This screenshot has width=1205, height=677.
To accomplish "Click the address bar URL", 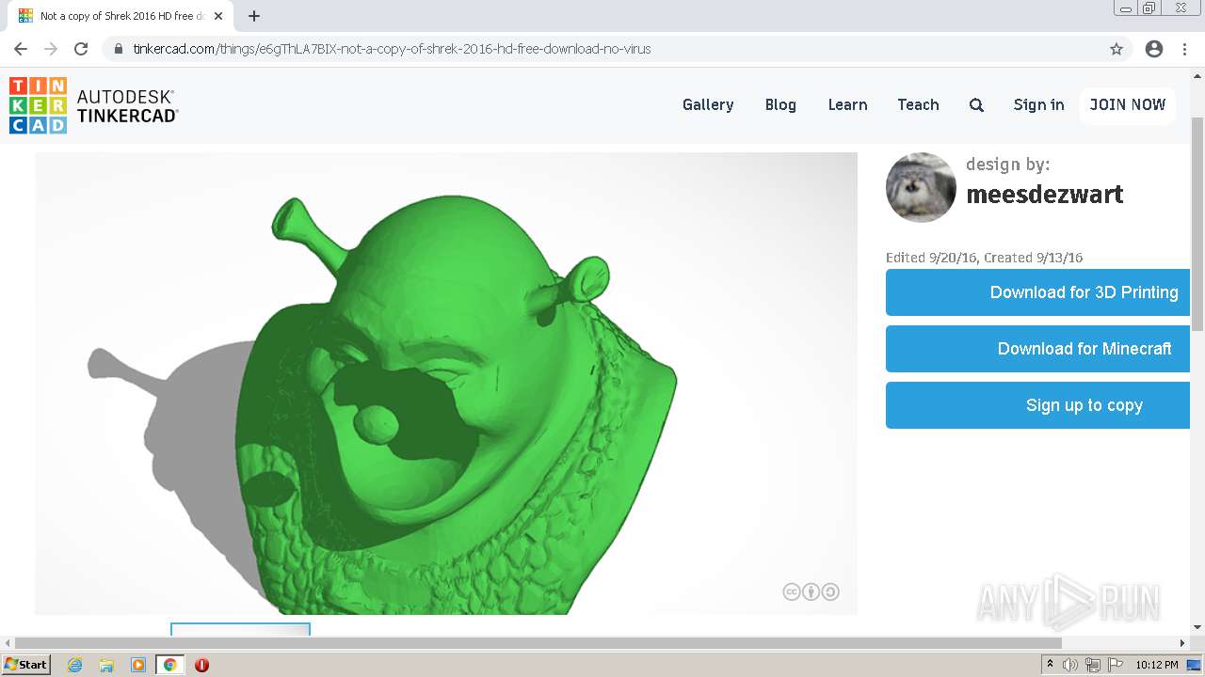I will [x=392, y=49].
